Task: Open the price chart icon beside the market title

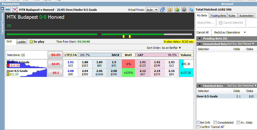Action: pyautogui.click(x=15, y=10)
